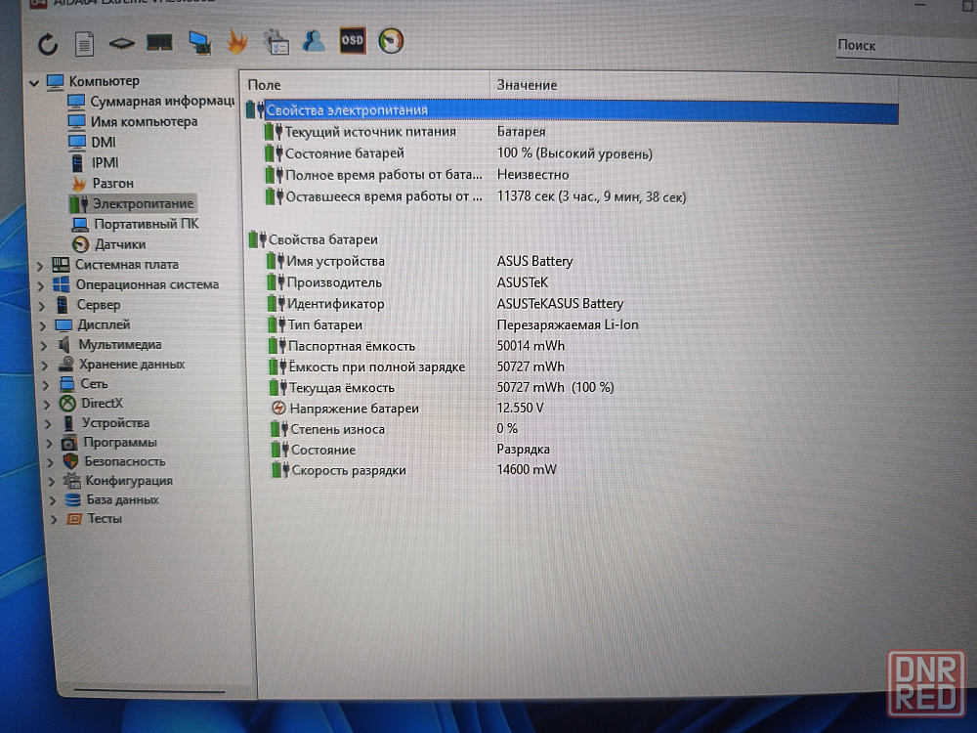Expand the Программы tree node
The image size is (977, 733).
click(x=51, y=443)
